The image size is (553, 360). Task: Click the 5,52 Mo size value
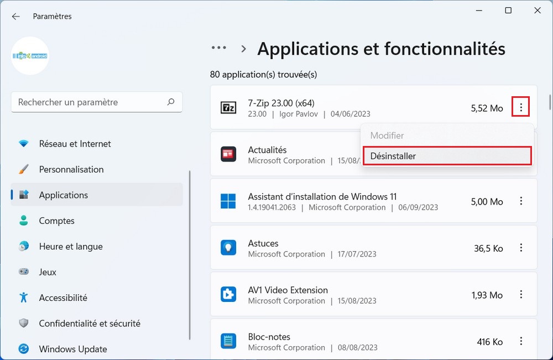coord(487,108)
